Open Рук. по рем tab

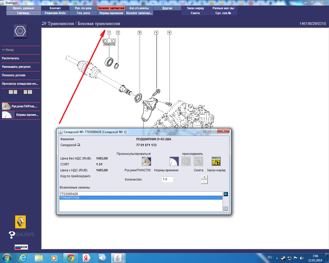[x=83, y=8]
